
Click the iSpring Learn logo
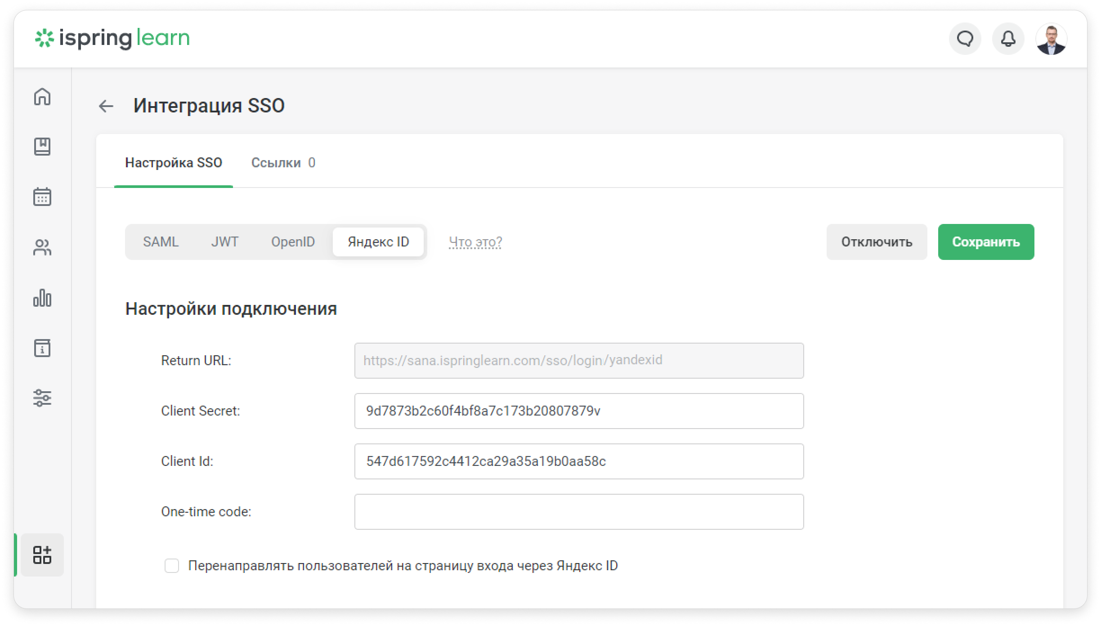[x=112, y=38]
